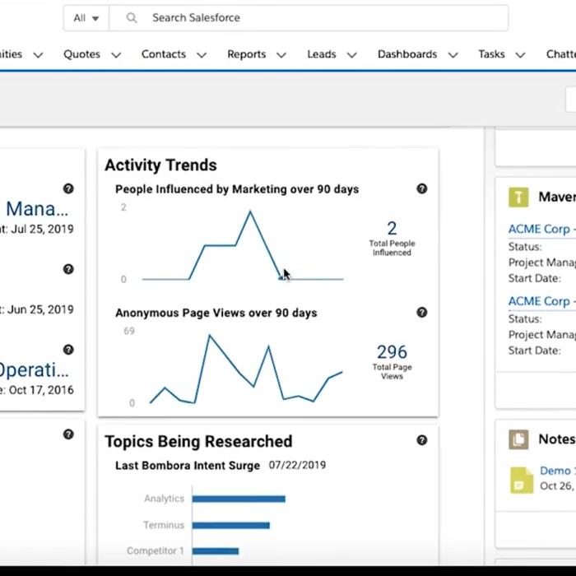Viewport: 576px width, 576px height.
Task: Click the Notes panel icon
Action: (x=518, y=439)
